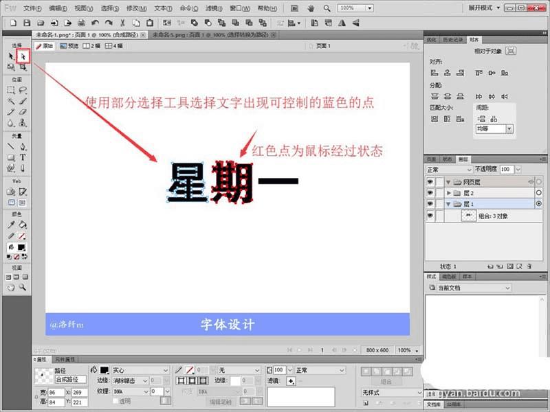Select the Text tool
Image resolution: width=550 pixels, height=412 pixels.
coord(23,157)
